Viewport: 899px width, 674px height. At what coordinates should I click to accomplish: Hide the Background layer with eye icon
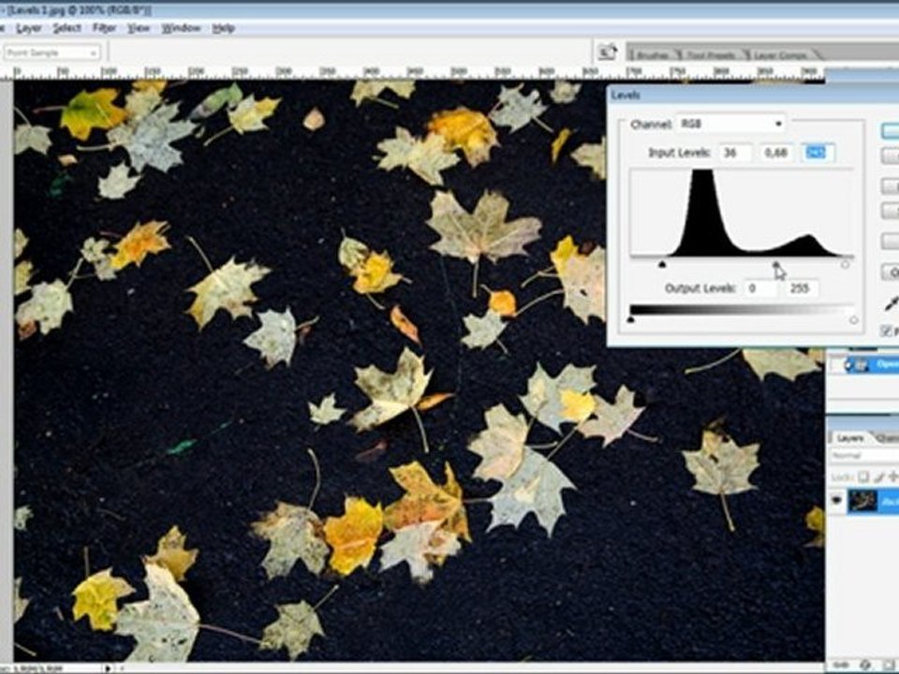(x=836, y=501)
